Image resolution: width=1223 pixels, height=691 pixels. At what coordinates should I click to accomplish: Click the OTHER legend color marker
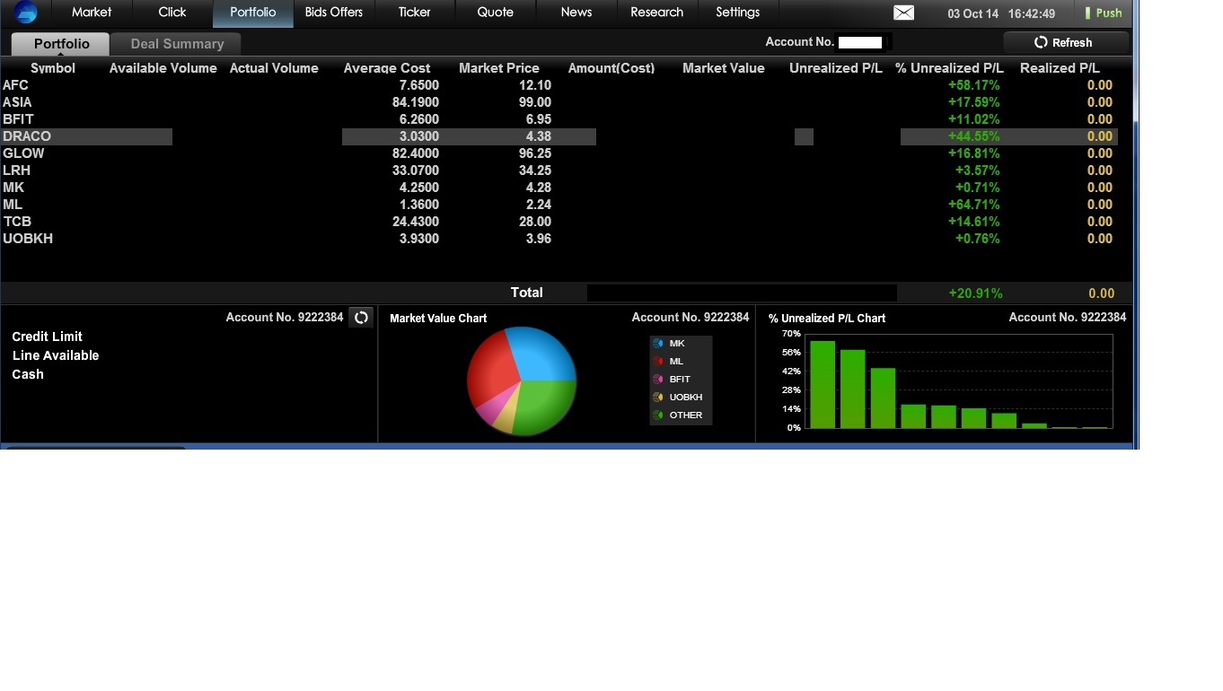click(x=658, y=415)
